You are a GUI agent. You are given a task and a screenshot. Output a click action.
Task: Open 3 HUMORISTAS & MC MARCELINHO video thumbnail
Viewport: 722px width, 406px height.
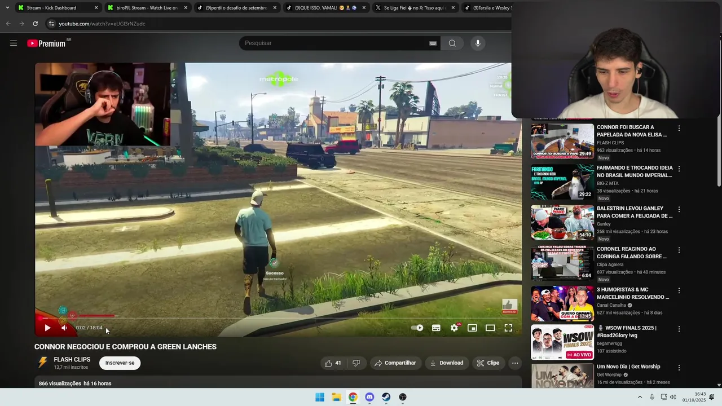pyautogui.click(x=562, y=303)
